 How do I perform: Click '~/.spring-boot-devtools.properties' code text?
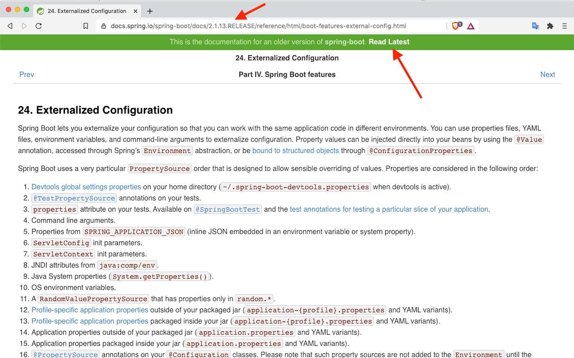[296, 187]
